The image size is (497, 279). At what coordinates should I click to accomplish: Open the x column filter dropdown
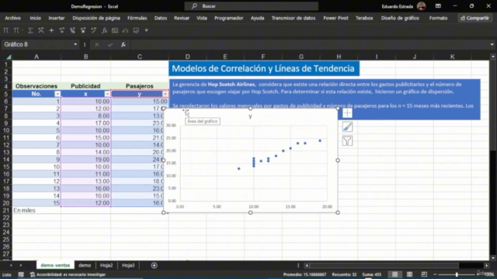pyautogui.click(x=107, y=94)
